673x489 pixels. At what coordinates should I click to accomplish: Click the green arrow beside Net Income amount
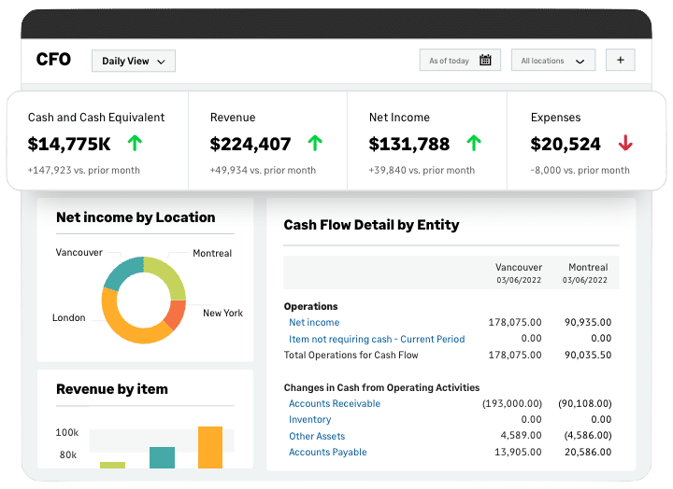pyautogui.click(x=474, y=144)
